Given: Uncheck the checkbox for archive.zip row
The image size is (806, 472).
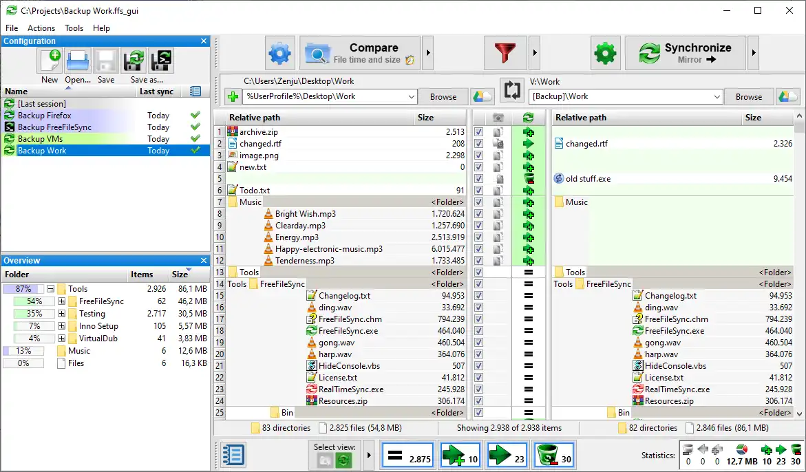Looking at the screenshot, I should [478, 132].
